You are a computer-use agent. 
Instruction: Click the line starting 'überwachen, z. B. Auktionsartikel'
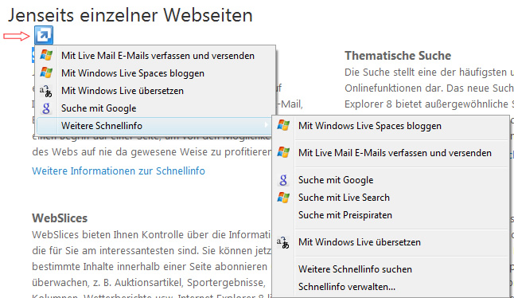[149, 283]
